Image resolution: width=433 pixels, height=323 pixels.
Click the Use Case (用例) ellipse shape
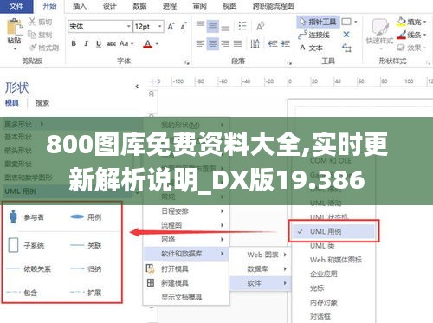coord(86,217)
